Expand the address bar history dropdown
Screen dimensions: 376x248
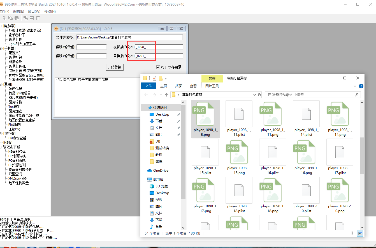click(254, 95)
